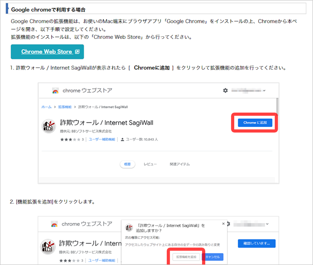The image size is (313, 265).
Task: Click the blue 'Chromeに追加' button
Action: tap(254, 123)
